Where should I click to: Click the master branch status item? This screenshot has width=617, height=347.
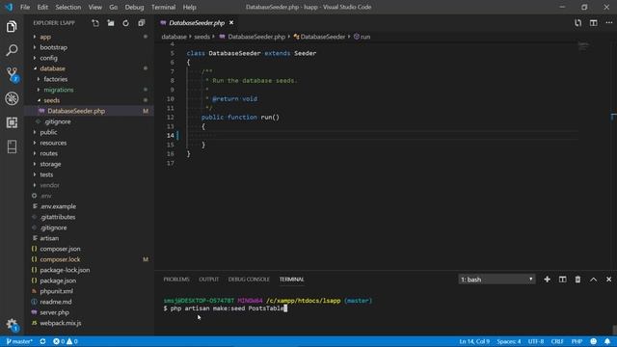(x=19, y=341)
